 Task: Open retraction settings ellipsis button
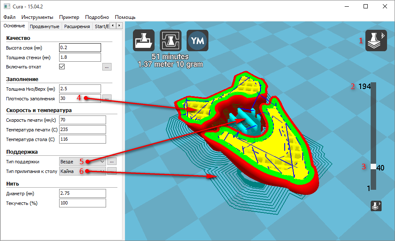[107, 67]
